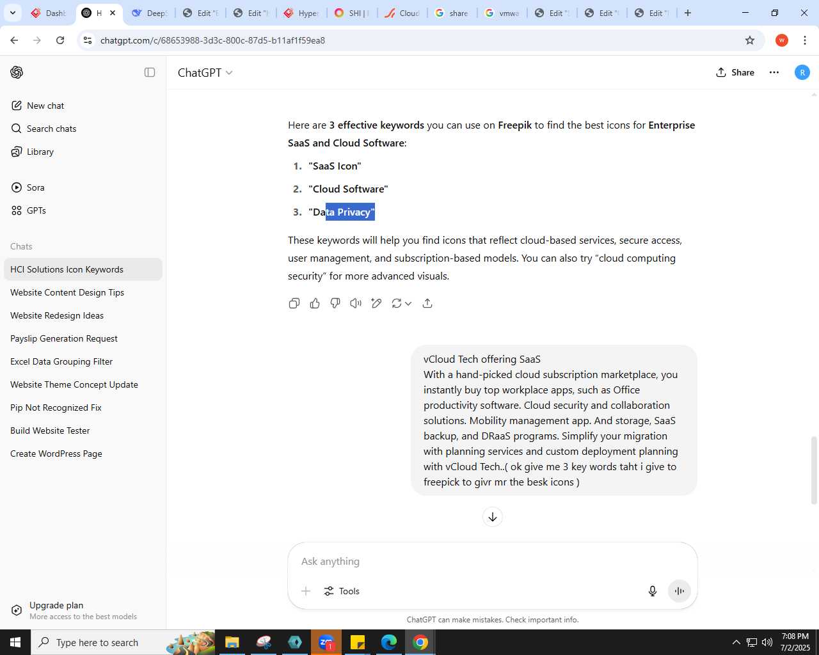Screen dimensions: 819x655
Task: Open Build Website Tester chat
Action: (83, 430)
